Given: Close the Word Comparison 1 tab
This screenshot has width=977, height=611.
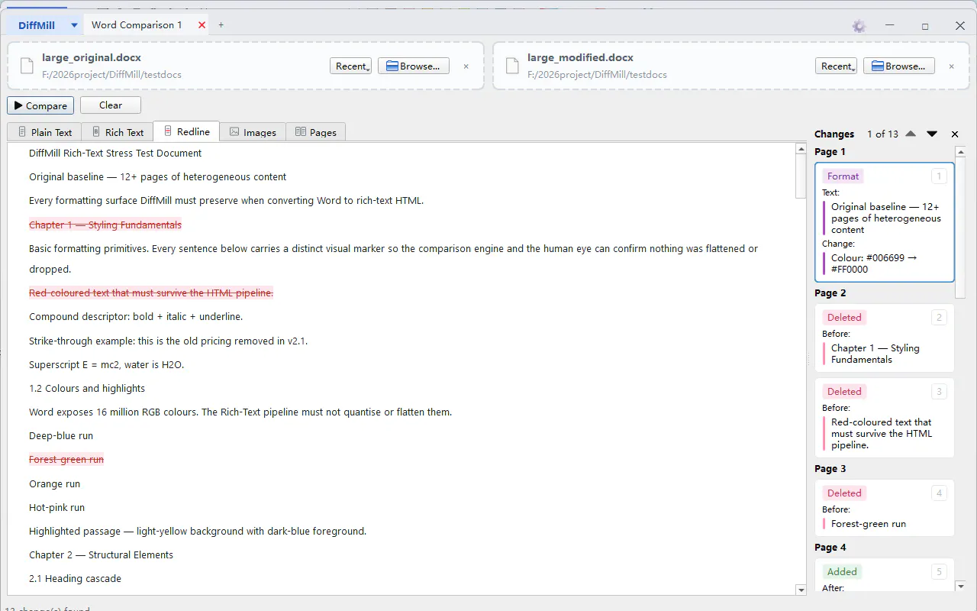Looking at the screenshot, I should pyautogui.click(x=202, y=25).
